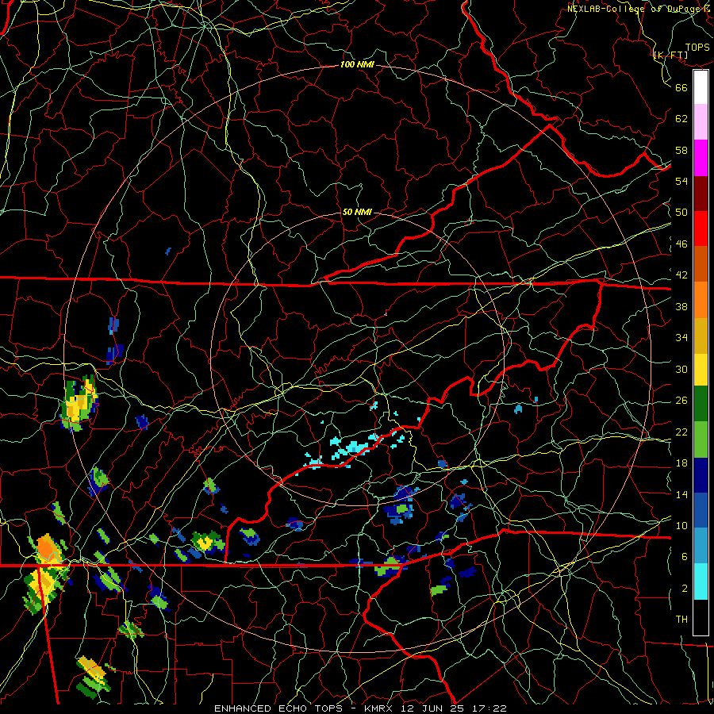Click the 66 legend scale label
Image resolution: width=714 pixels, height=714 pixels.
[x=681, y=87]
